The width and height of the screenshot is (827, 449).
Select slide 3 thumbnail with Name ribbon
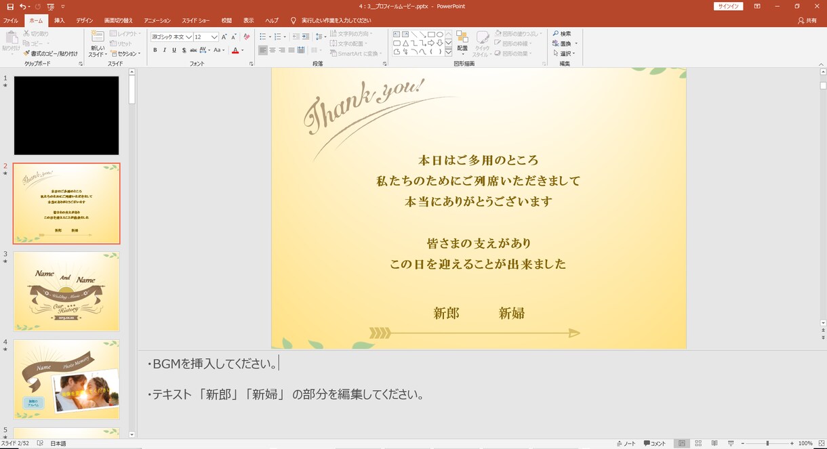[66, 291]
